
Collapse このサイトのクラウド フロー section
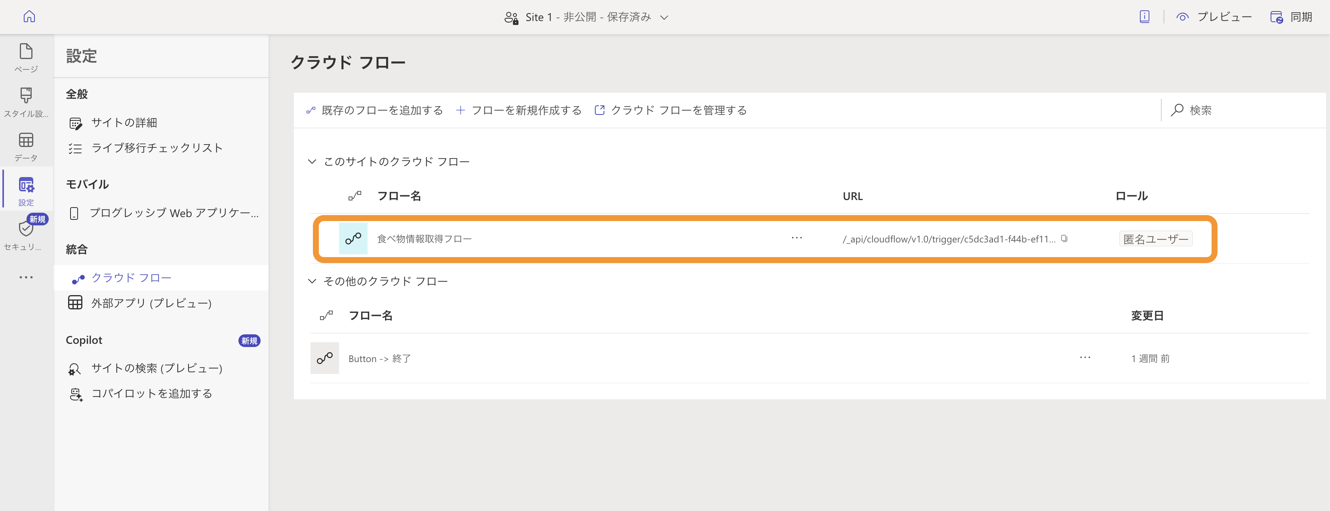click(x=312, y=162)
